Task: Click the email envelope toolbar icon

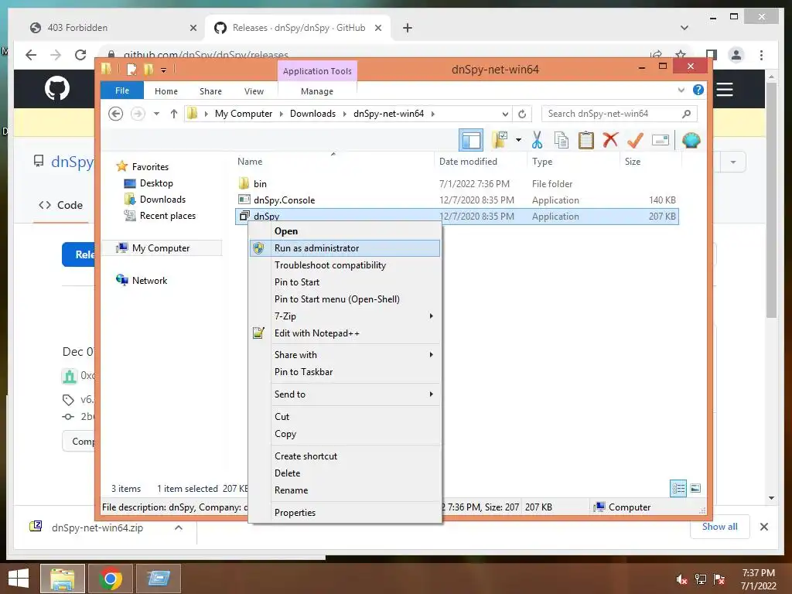Action: pos(661,140)
